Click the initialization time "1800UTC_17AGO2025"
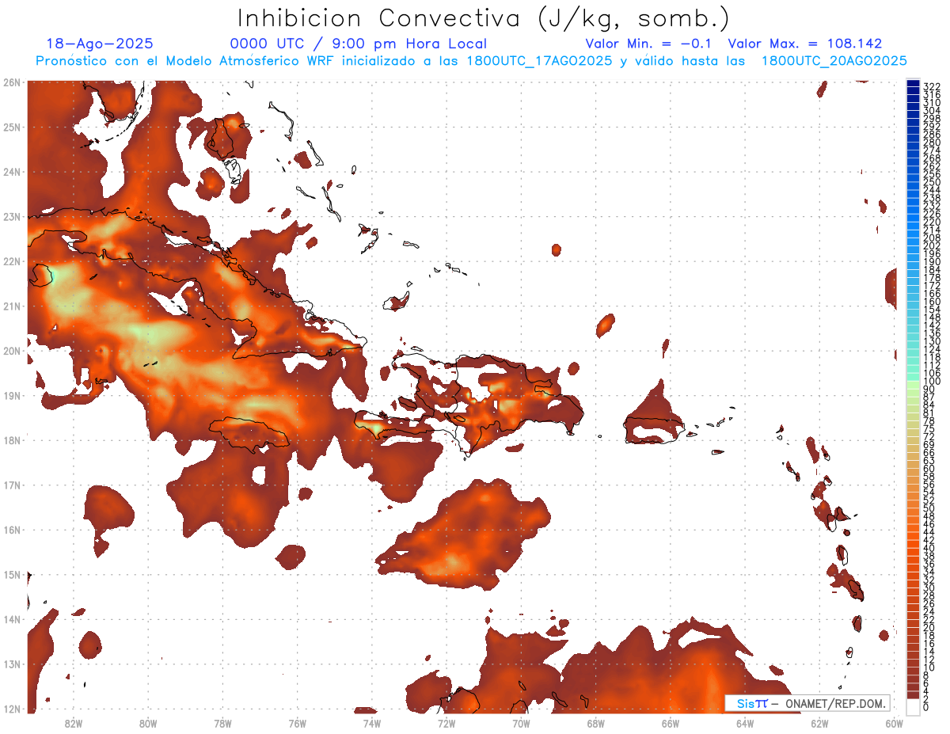The image size is (950, 734). pyautogui.click(x=535, y=61)
